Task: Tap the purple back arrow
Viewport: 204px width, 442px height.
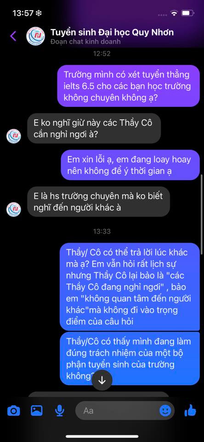Action: [13, 36]
